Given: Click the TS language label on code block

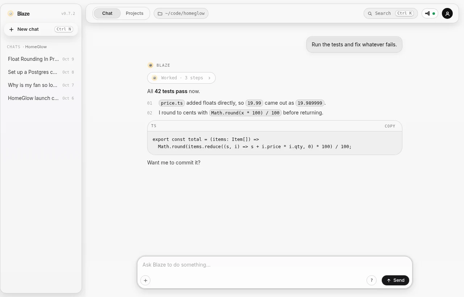Looking at the screenshot, I should pos(154,126).
